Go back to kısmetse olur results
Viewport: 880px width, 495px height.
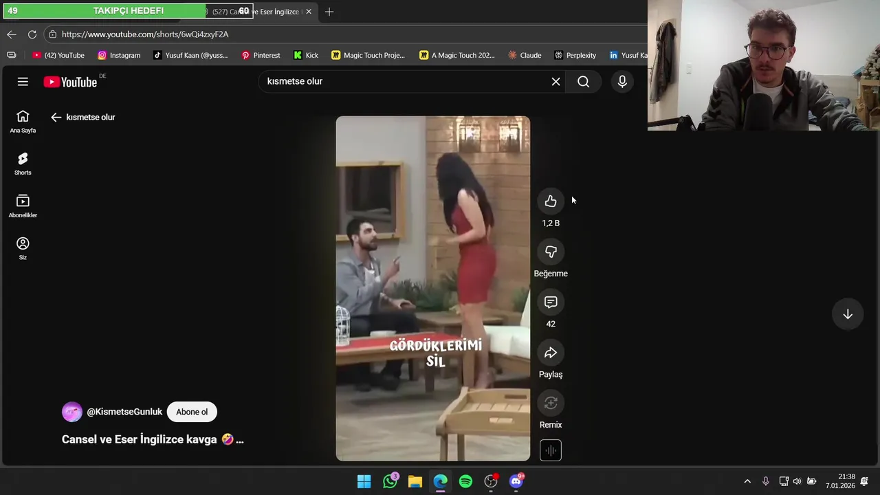pyautogui.click(x=56, y=118)
